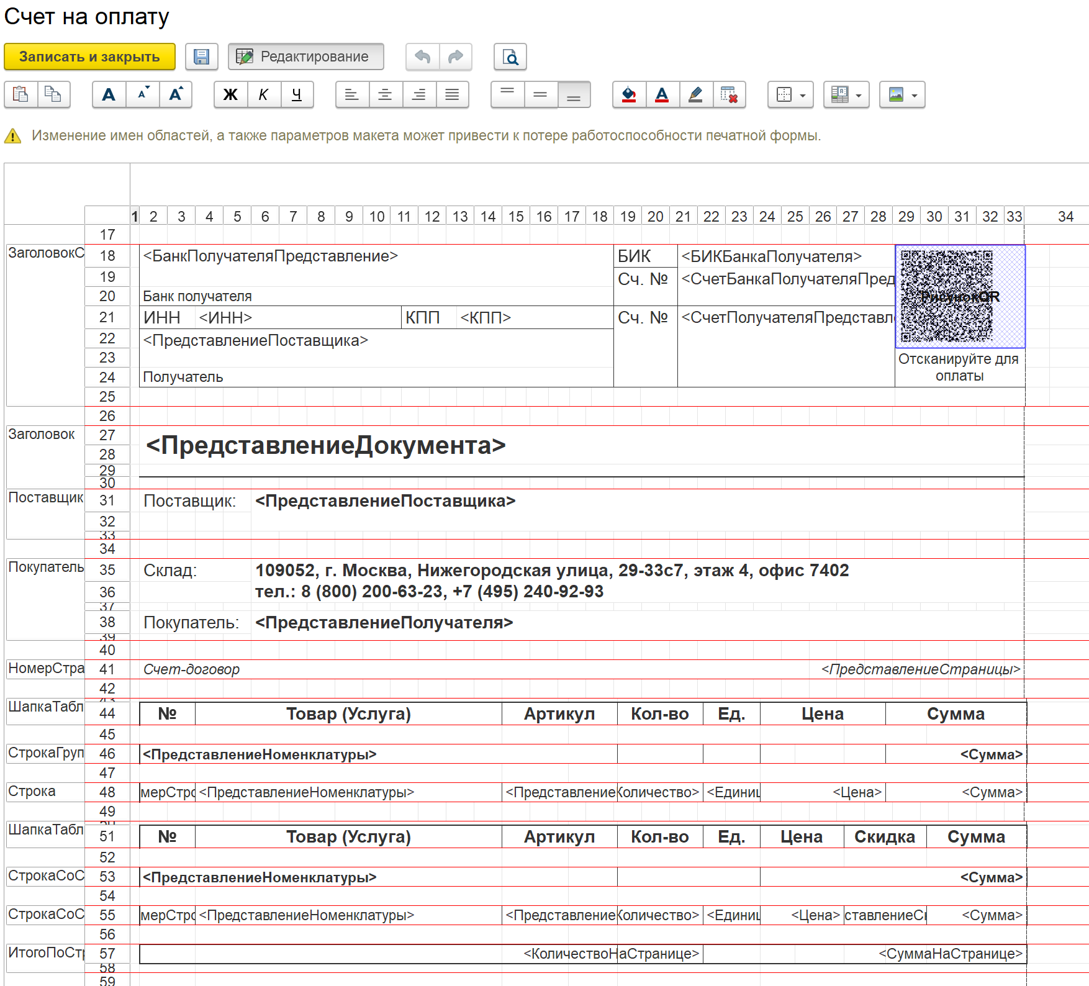The height and width of the screenshot is (986, 1089).
Task: Decrease the font size
Action: [x=143, y=95]
